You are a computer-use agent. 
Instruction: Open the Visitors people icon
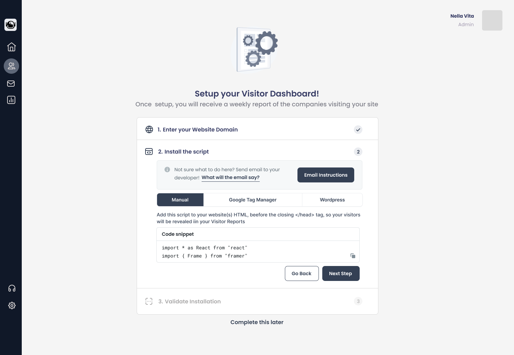coord(11,66)
